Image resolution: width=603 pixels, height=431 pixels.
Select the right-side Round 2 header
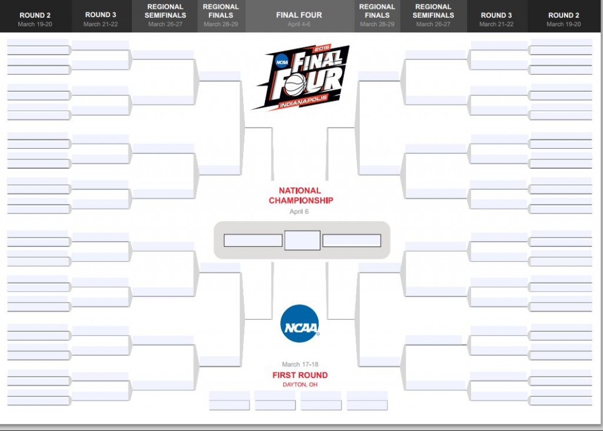tap(564, 19)
